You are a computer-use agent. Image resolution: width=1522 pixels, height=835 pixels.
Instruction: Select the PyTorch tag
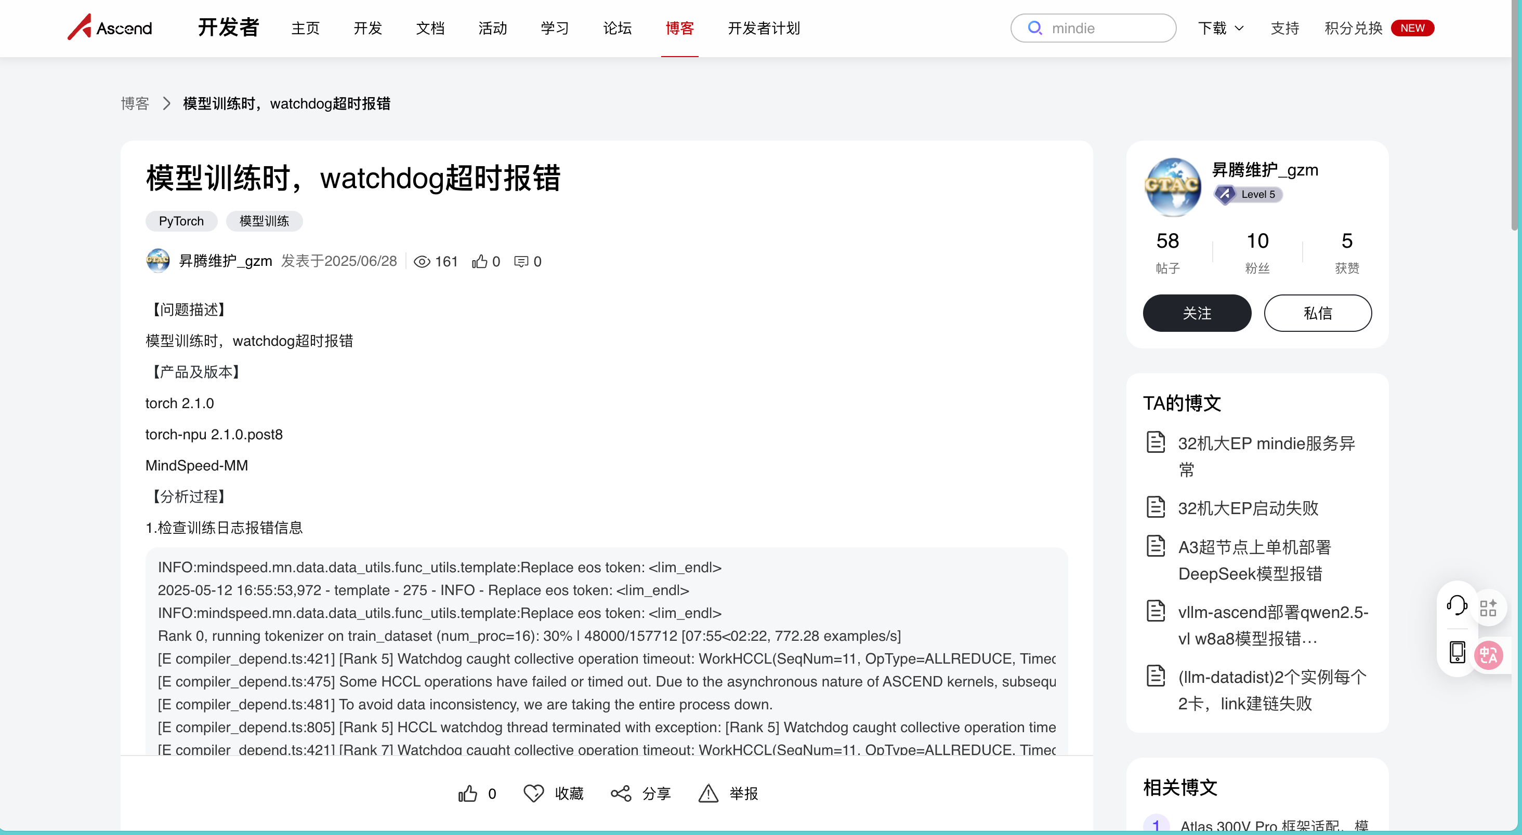pos(181,221)
